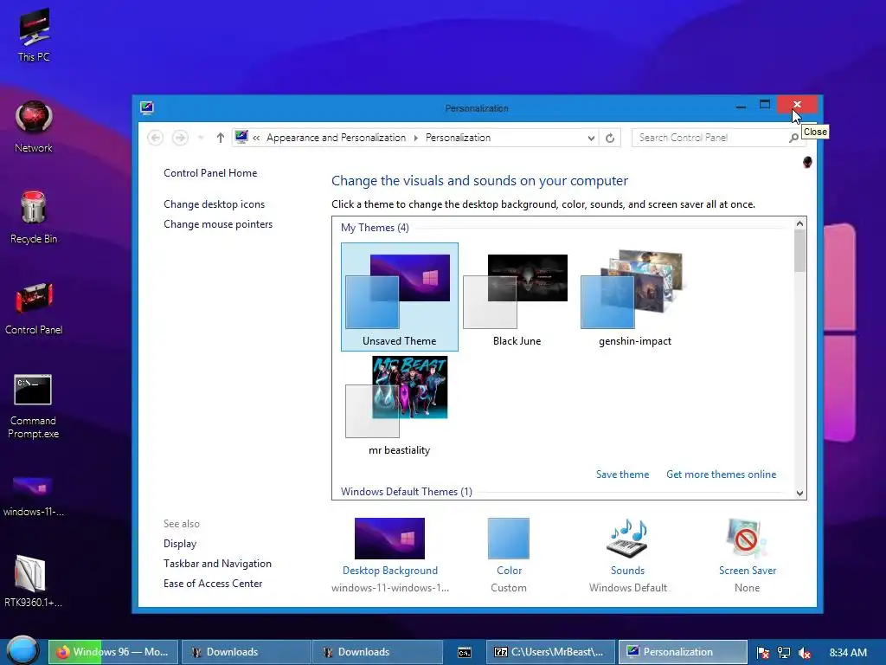Navigate up one level arrow
The image size is (886, 665).
[221, 138]
